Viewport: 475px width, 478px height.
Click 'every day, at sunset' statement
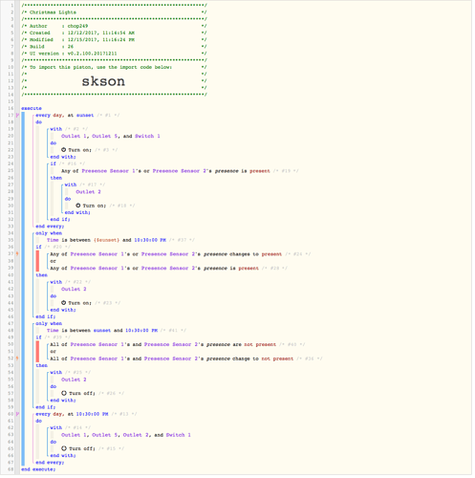click(x=65, y=115)
